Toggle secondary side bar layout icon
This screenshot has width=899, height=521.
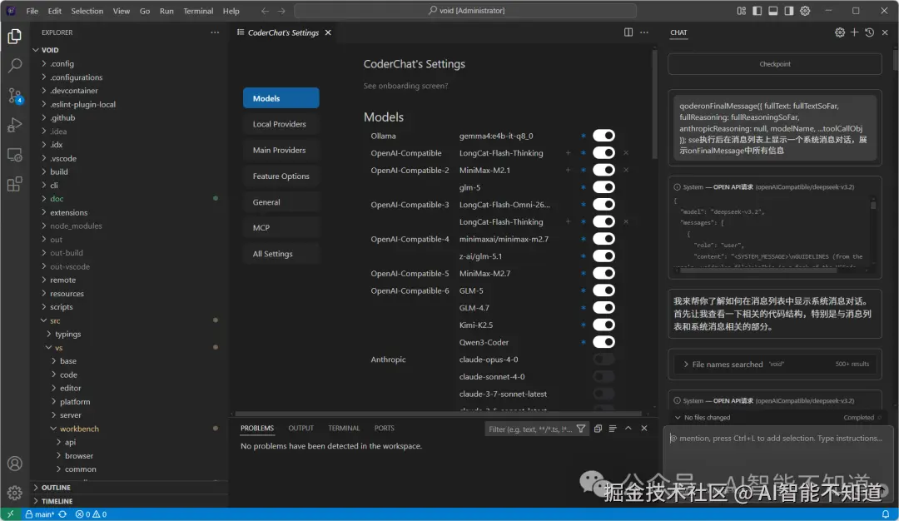[789, 11]
